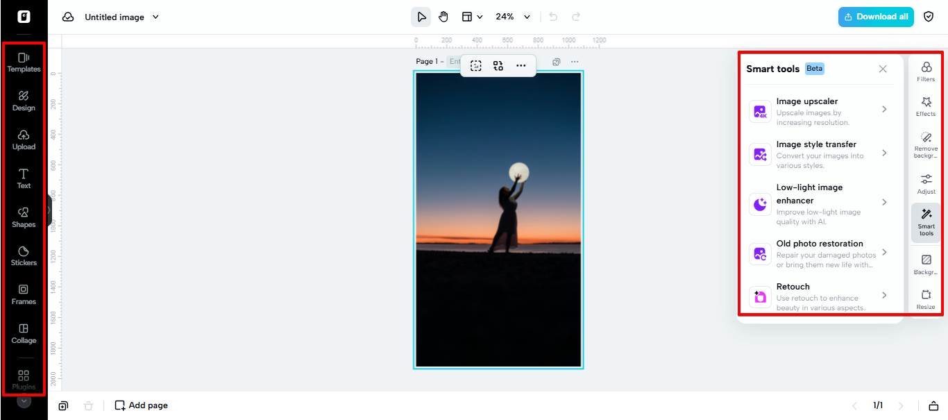The width and height of the screenshot is (948, 420).
Task: Expand Old photo restoration chevron
Action: [884, 252]
